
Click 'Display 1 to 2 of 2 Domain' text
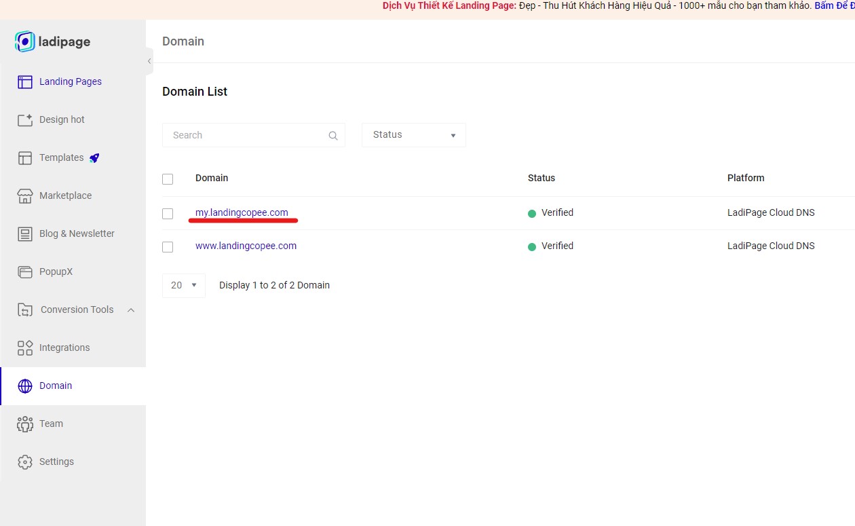(x=274, y=285)
